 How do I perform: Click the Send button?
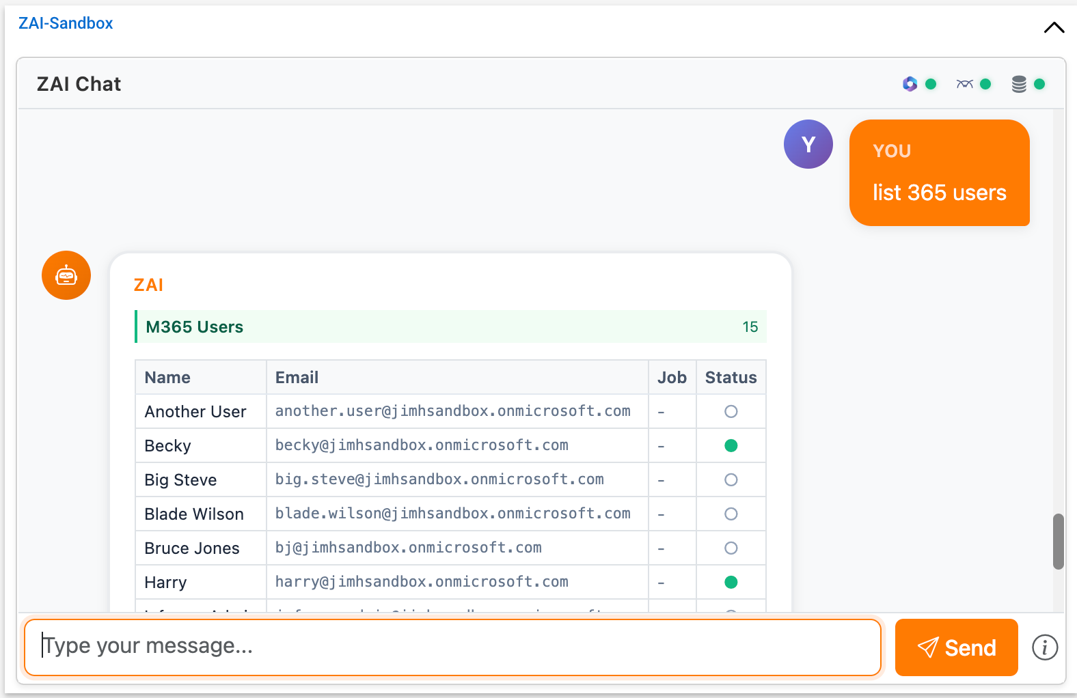957,647
